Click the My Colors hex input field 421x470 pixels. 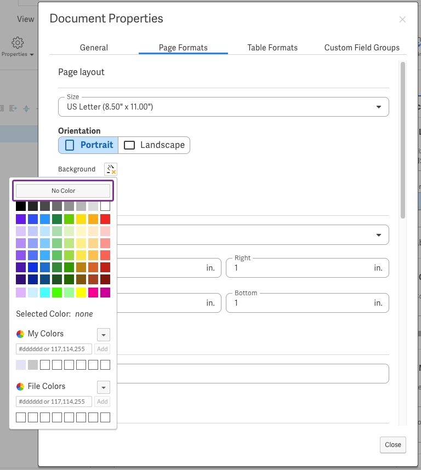click(54, 349)
